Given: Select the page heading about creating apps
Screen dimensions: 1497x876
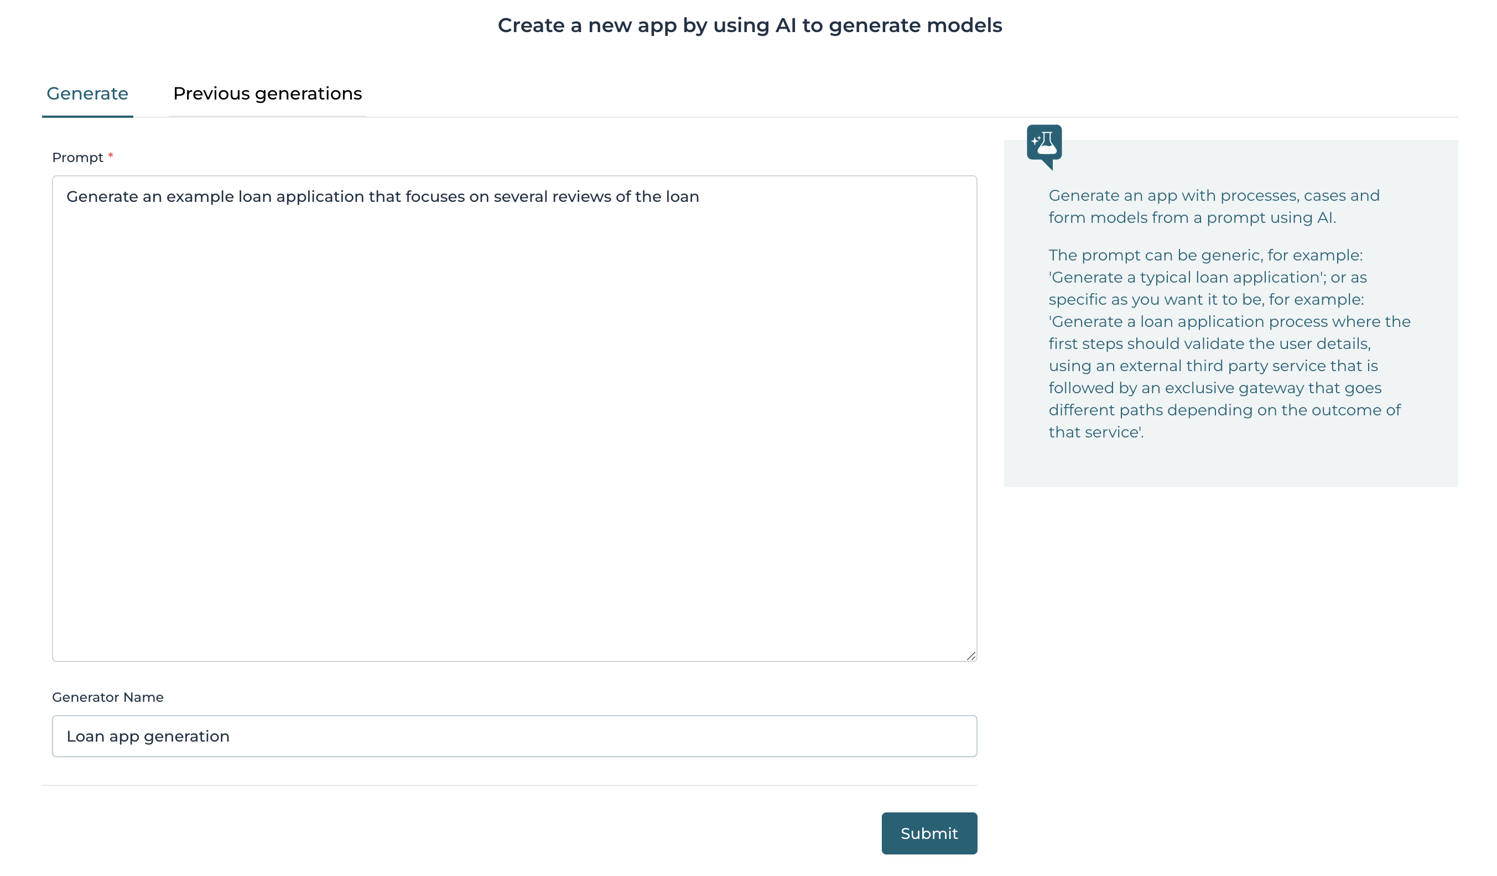Looking at the screenshot, I should click(749, 25).
